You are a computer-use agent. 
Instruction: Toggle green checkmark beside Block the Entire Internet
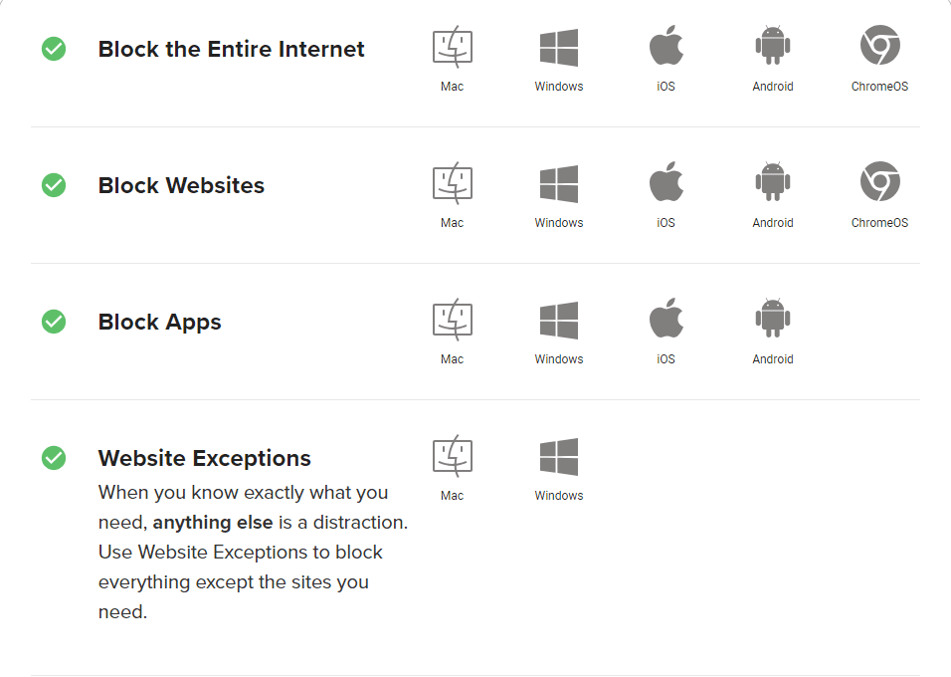(54, 49)
